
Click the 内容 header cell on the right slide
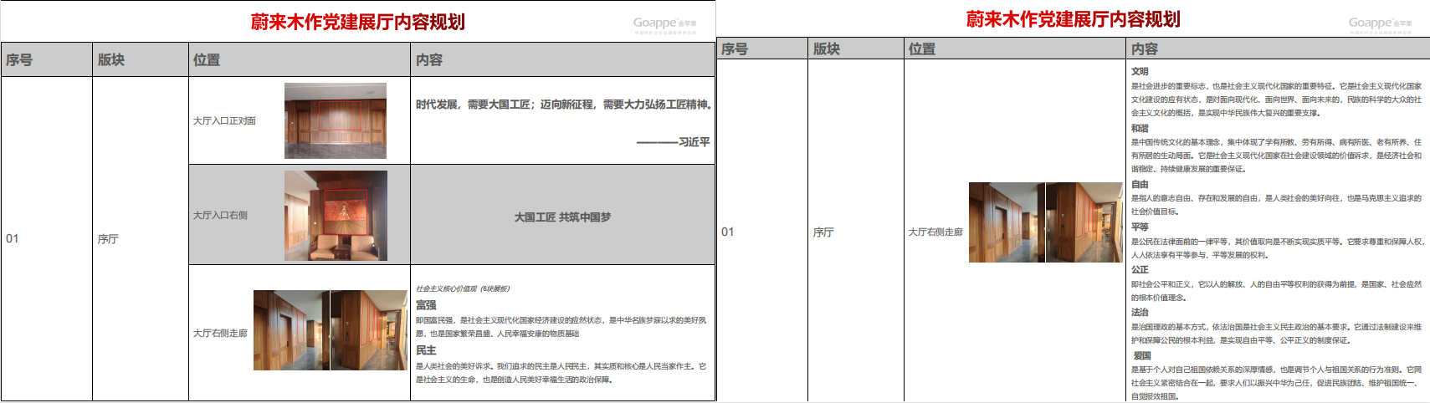1145,49
